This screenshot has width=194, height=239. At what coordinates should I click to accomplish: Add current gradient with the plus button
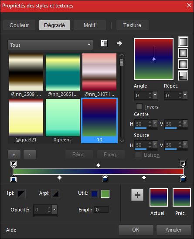(x=137, y=195)
